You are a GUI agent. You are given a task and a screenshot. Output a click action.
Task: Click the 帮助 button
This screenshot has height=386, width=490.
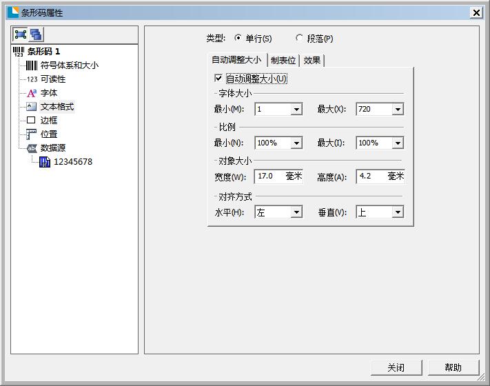(453, 367)
